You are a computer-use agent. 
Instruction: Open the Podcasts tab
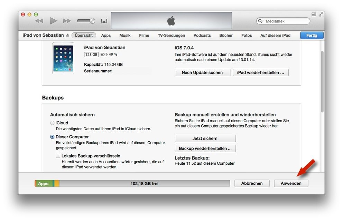pyautogui.click(x=202, y=35)
